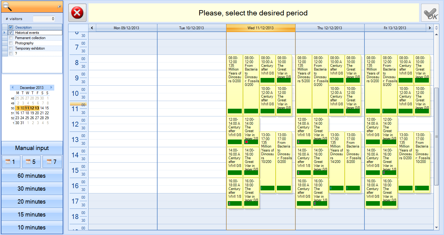Image resolution: width=444 pixels, height=235 pixels.
Task: Click the Manual input button
Action: pos(32,148)
